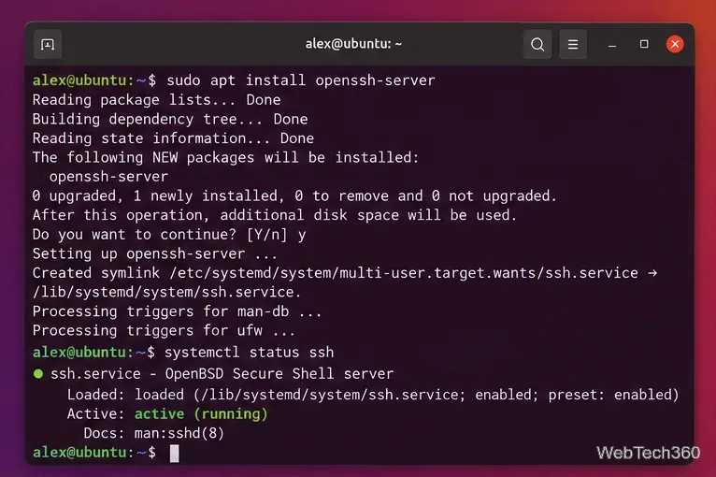The width and height of the screenshot is (716, 477).
Task: Click the 'After this operation' disk space line
Action: point(275,215)
